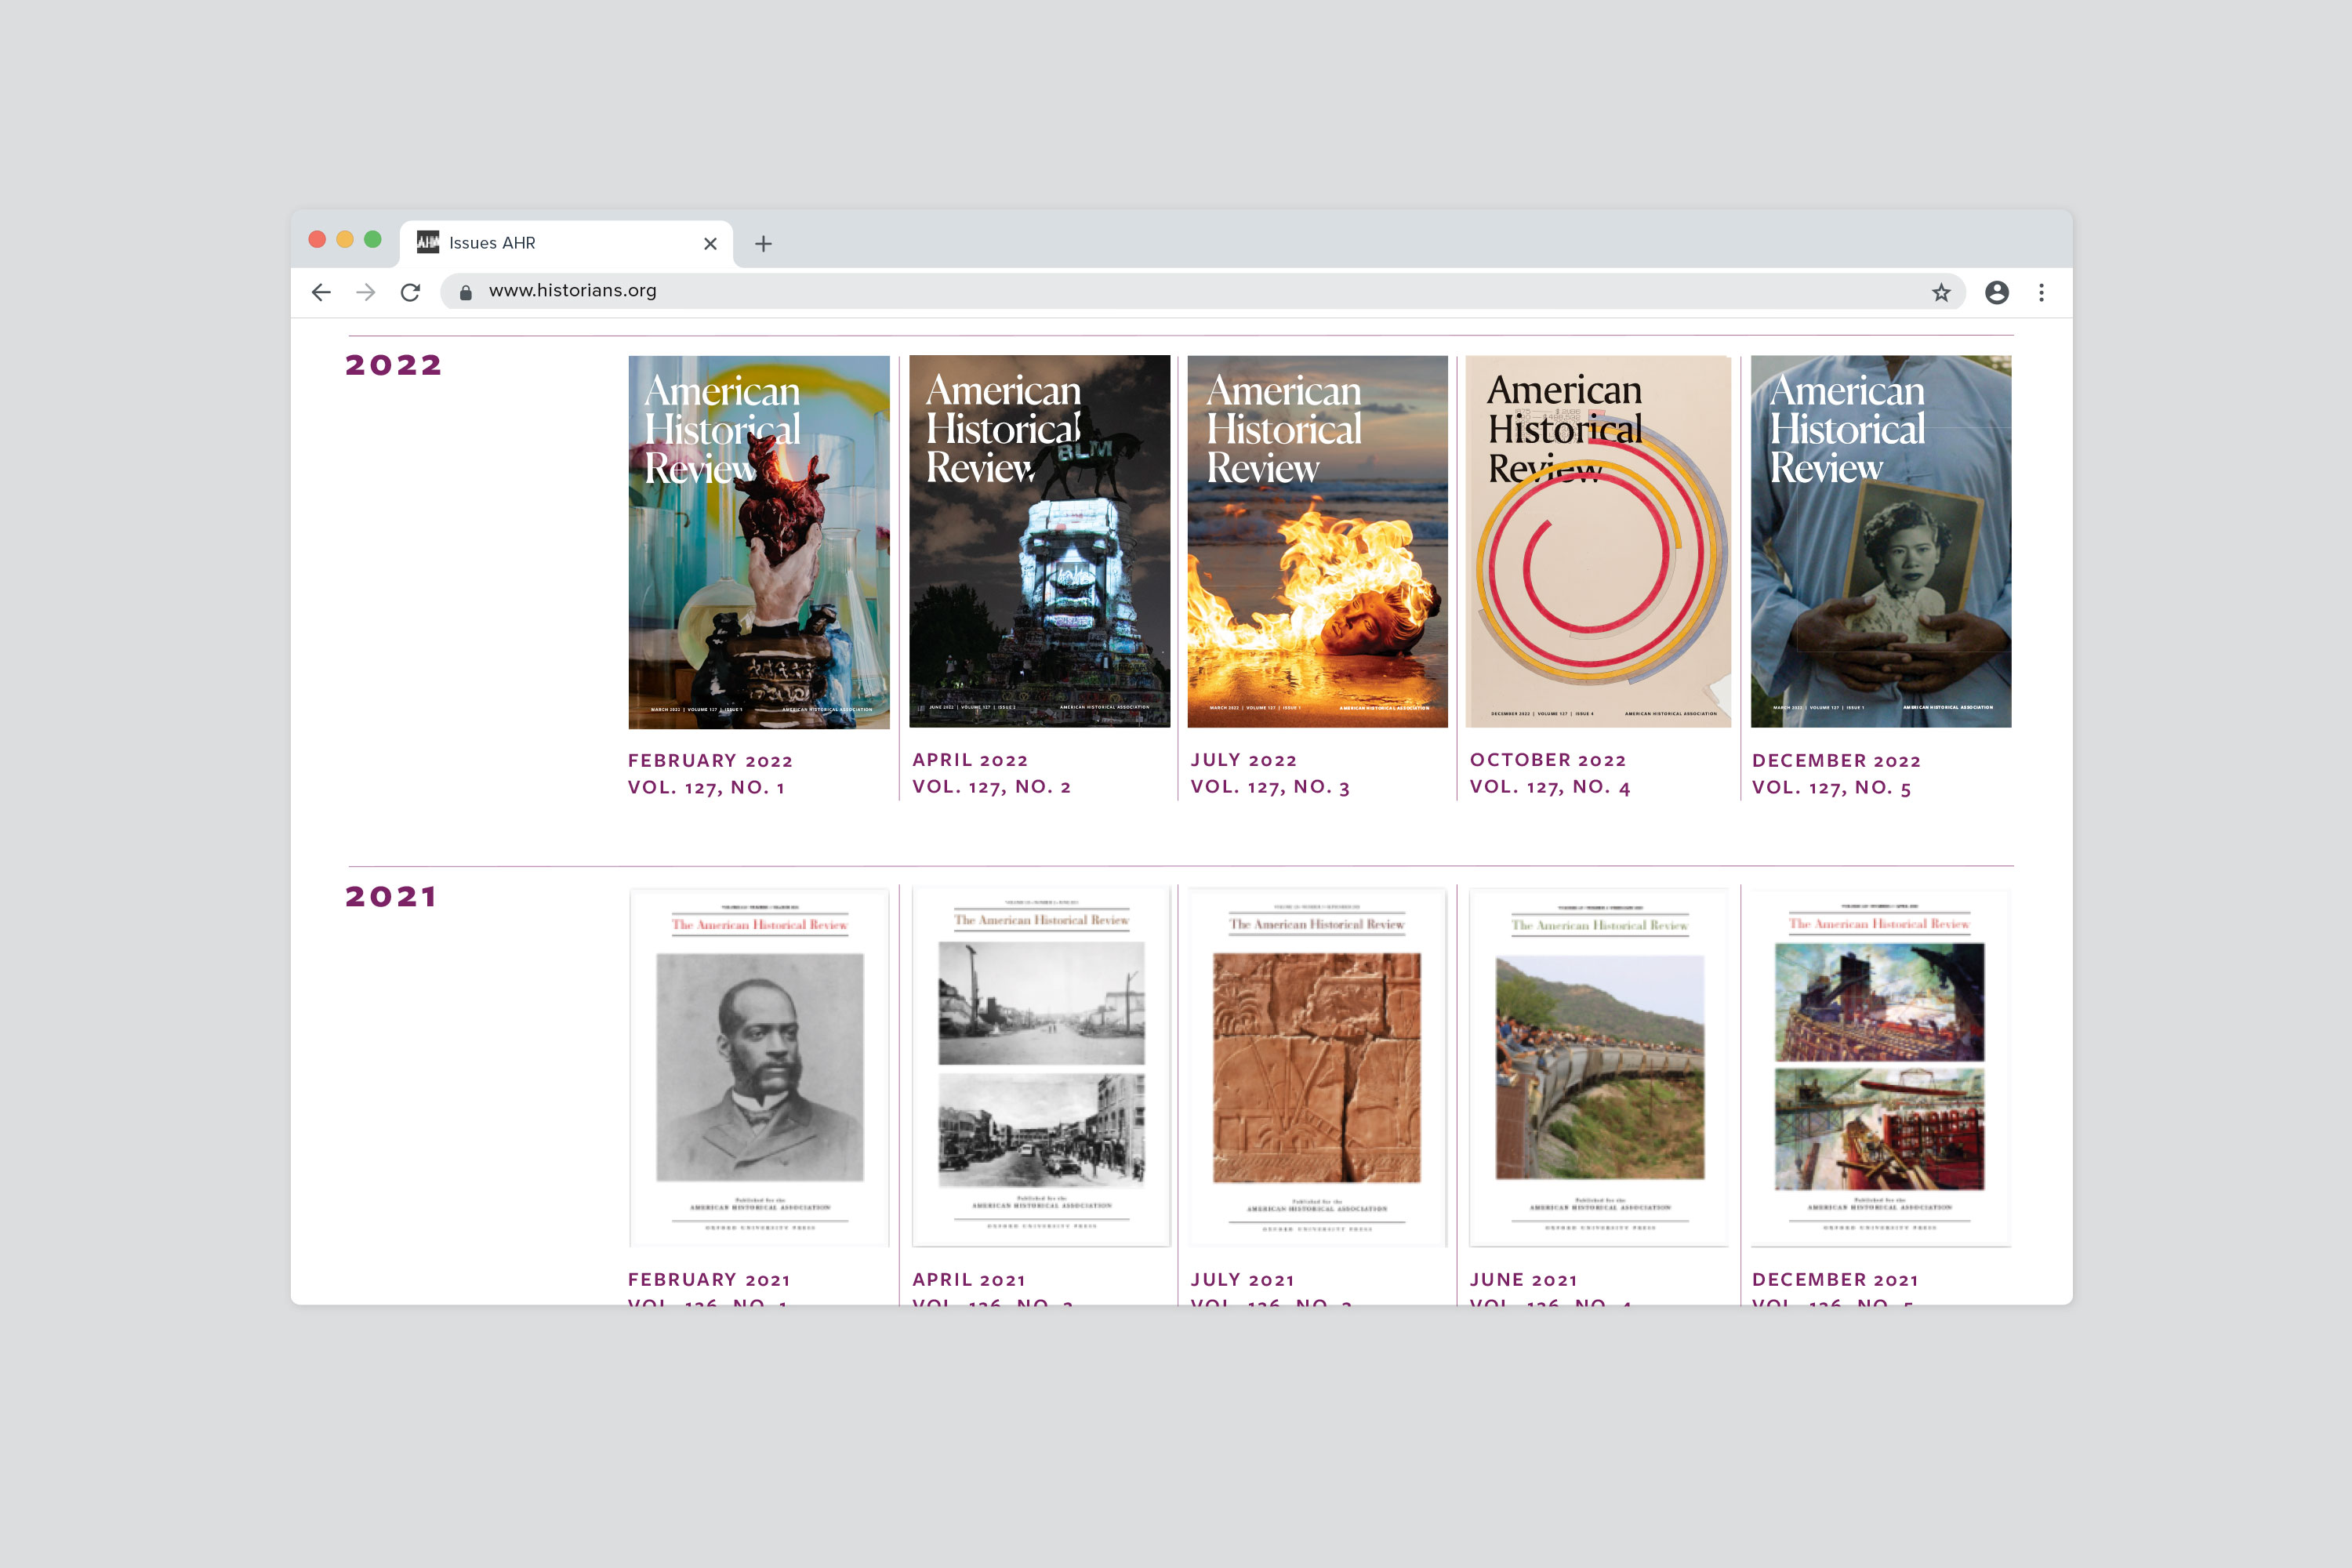Click the December 2022 Vol. 127 link

pyautogui.click(x=1832, y=788)
